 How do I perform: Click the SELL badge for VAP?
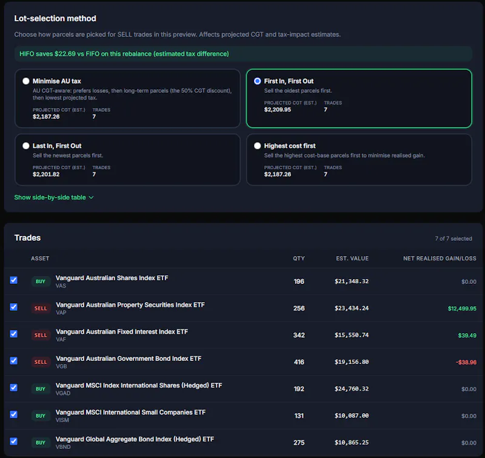41,308
